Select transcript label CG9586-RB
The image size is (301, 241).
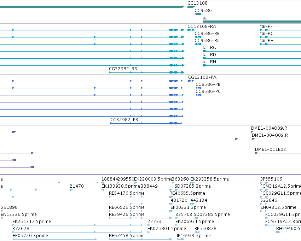click(x=207, y=33)
